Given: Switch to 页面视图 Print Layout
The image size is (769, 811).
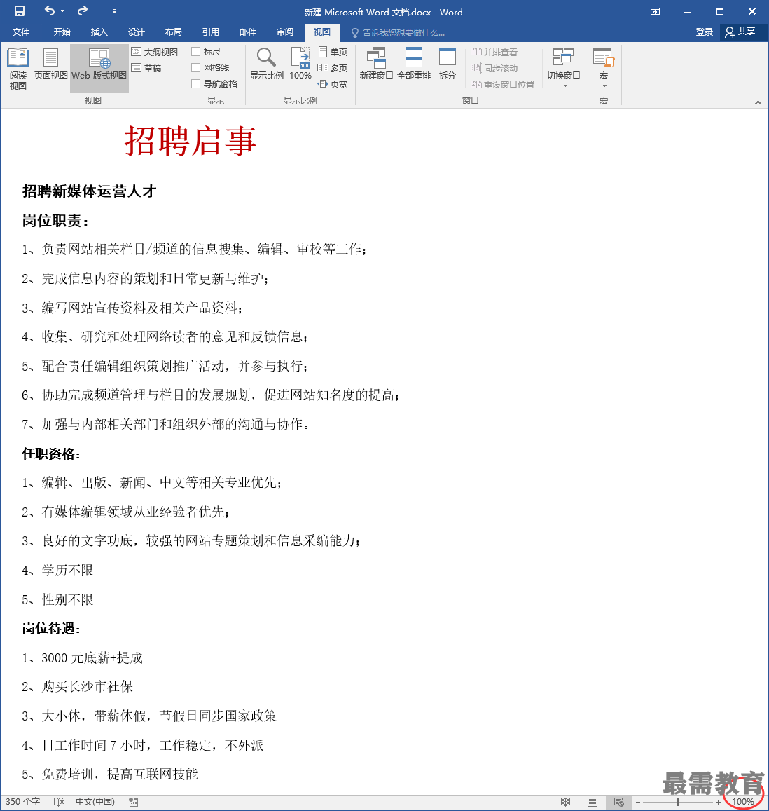Looking at the screenshot, I should [x=50, y=64].
